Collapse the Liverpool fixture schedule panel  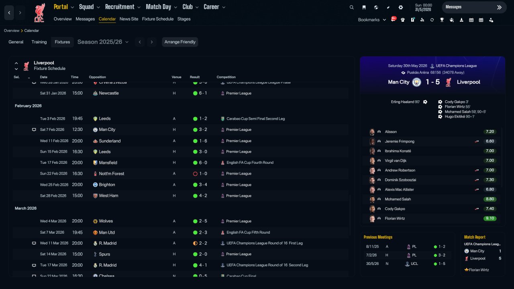coord(16,63)
